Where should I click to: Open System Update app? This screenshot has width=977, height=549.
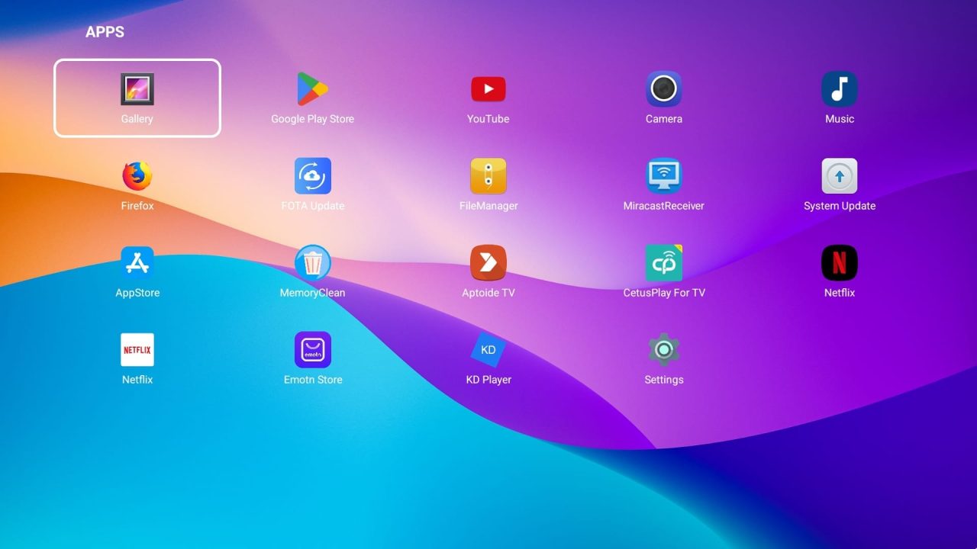tap(839, 177)
